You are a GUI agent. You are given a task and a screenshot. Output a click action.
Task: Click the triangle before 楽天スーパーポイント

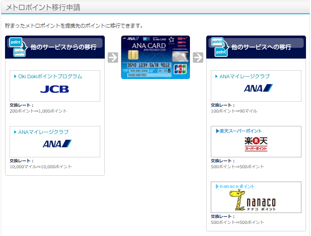[x=217, y=131]
